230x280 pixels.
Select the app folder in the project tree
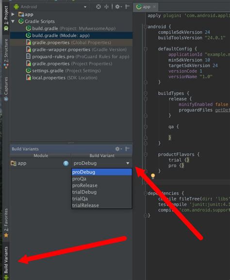tap(26, 14)
